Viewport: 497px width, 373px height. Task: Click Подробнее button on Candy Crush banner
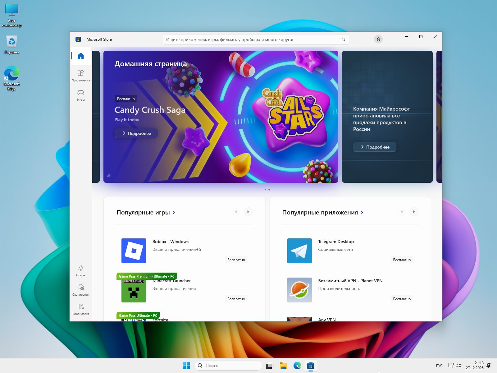click(x=136, y=133)
